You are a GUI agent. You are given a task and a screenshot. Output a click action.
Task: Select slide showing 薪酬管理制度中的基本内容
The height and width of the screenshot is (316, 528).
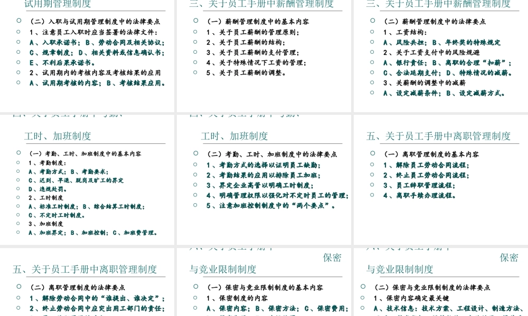[264, 56]
